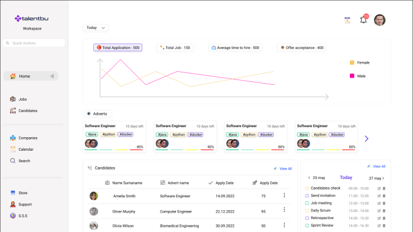Image resolution: width=413 pixels, height=232 pixels.
Task: Open Companies in the sidebar
Action: point(24,138)
